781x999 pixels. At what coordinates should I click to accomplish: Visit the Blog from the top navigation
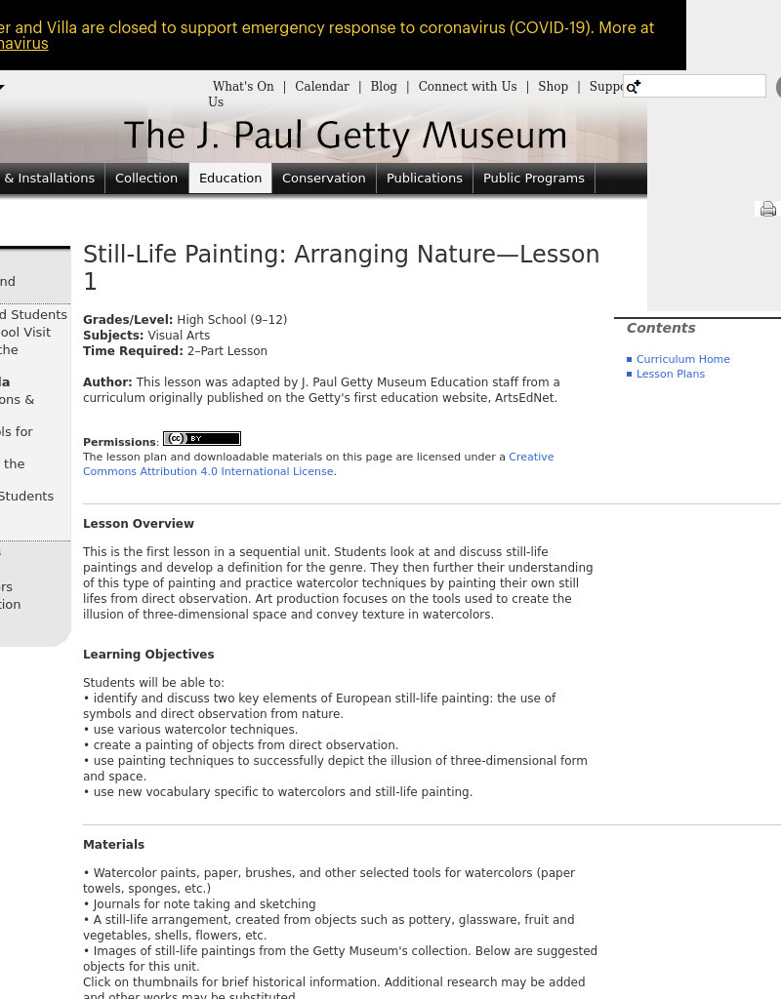pyautogui.click(x=384, y=86)
